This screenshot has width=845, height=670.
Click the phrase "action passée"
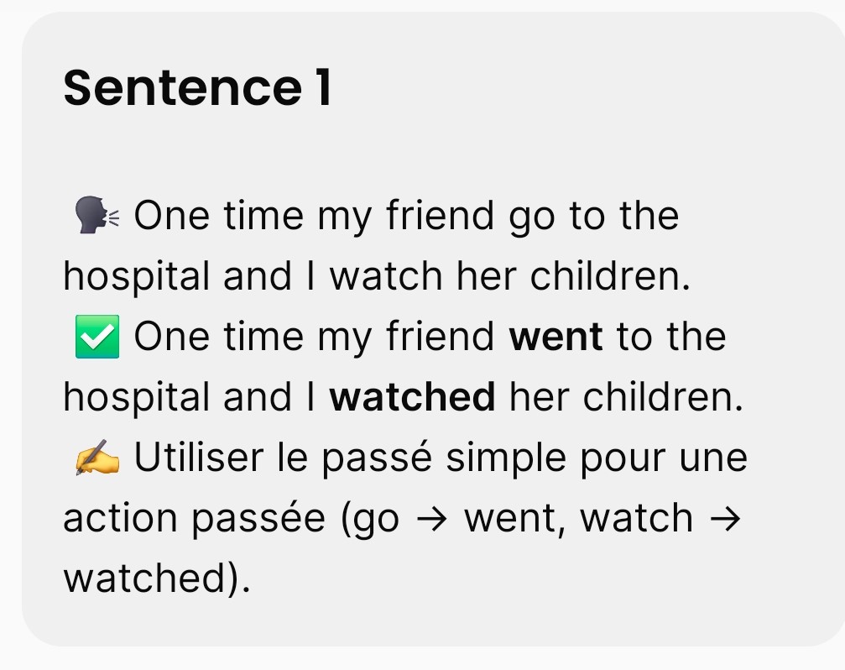195,519
